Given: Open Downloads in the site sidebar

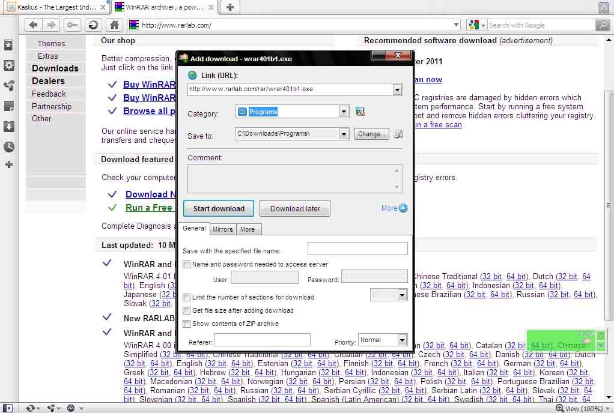Looking at the screenshot, I should point(55,68).
